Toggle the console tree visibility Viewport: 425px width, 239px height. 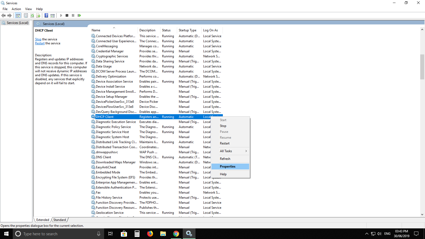(18, 15)
